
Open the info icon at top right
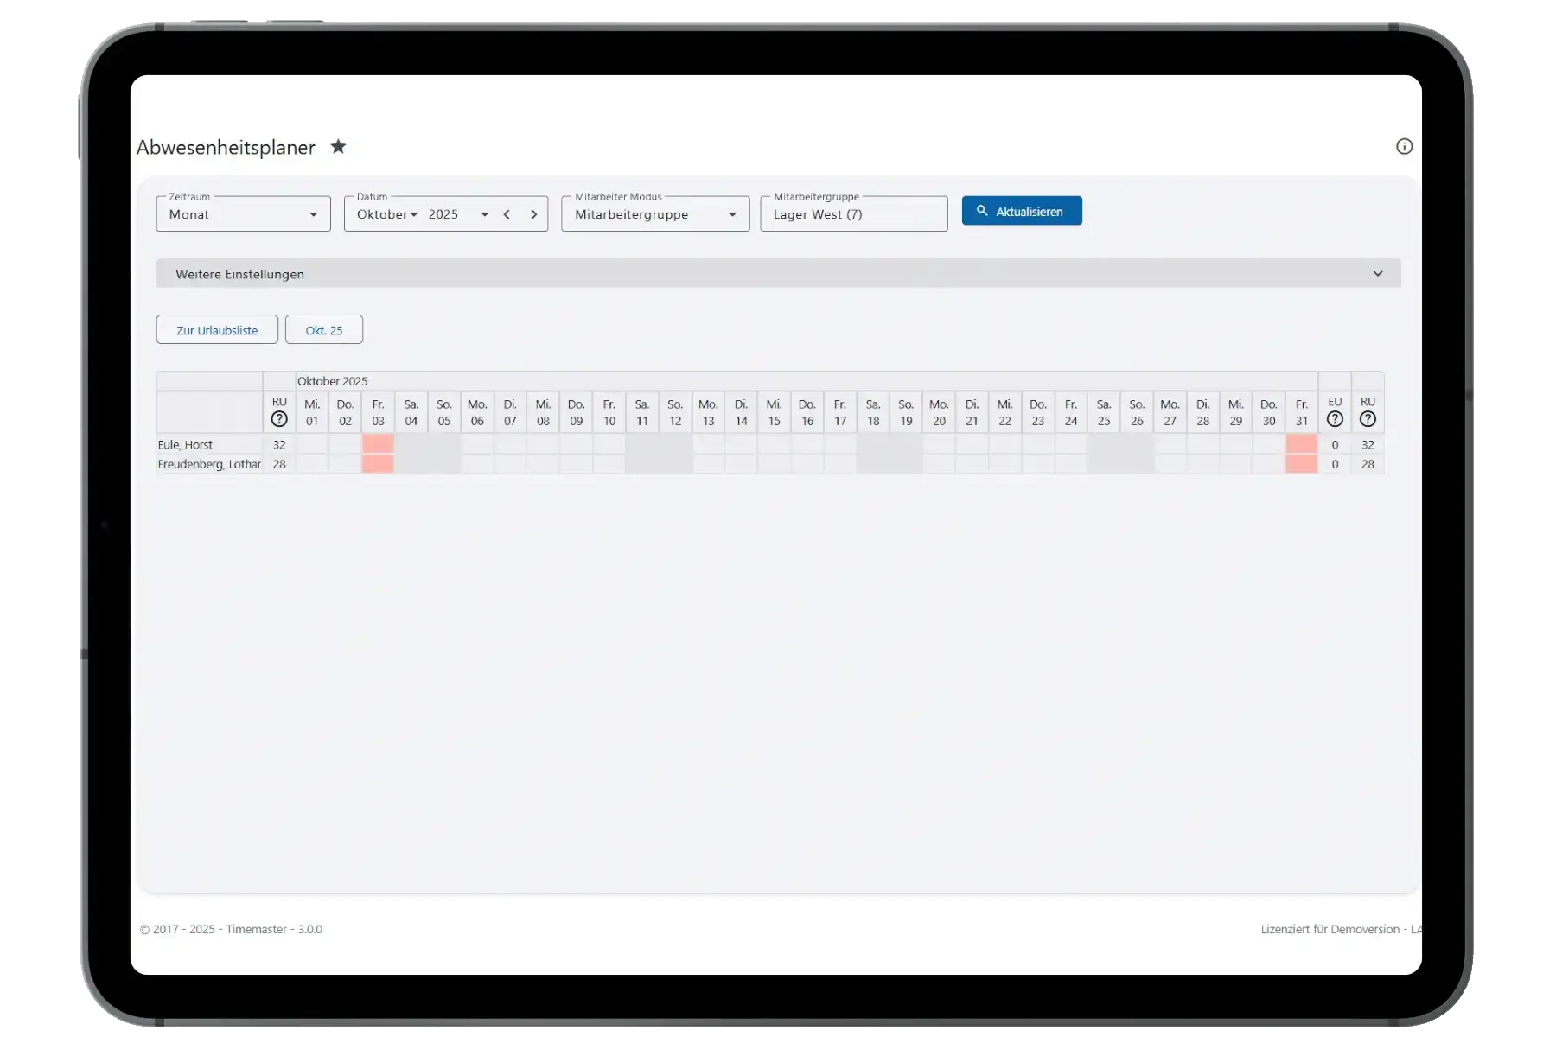pos(1404,147)
